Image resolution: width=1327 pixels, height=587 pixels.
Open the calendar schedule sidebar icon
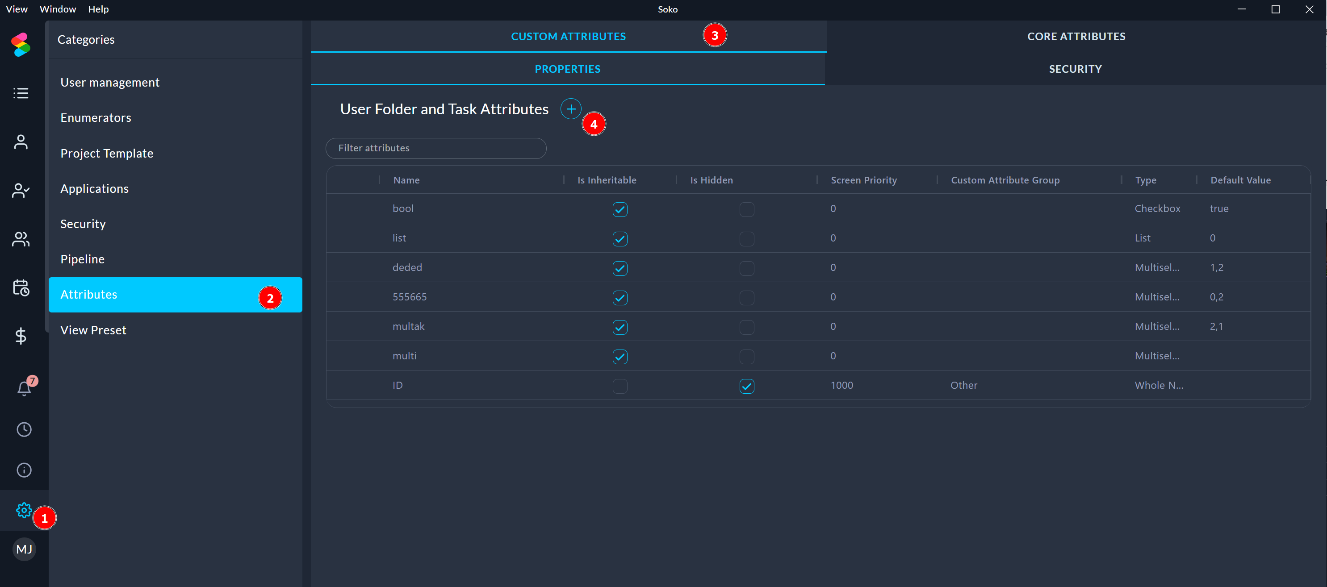(x=21, y=287)
